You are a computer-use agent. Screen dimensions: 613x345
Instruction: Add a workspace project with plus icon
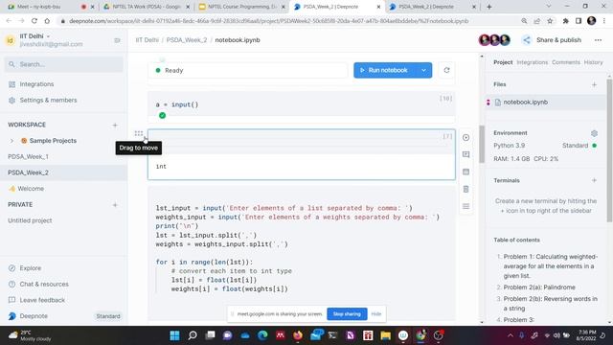(x=115, y=126)
